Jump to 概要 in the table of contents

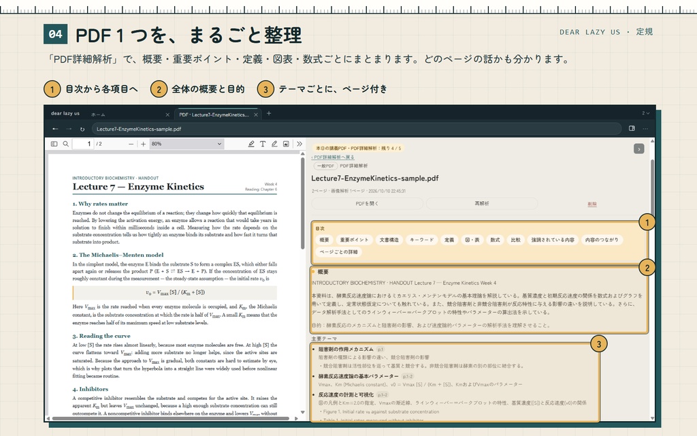[325, 240]
